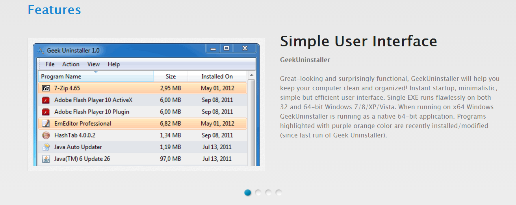Image resolution: width=516 pixels, height=205 pixels.
Task: Select the 7-Zip 4.65 row name
Action: point(67,88)
